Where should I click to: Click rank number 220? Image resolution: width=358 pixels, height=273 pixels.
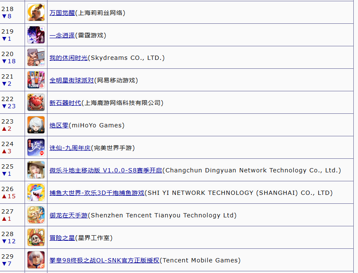pyautogui.click(x=8, y=54)
